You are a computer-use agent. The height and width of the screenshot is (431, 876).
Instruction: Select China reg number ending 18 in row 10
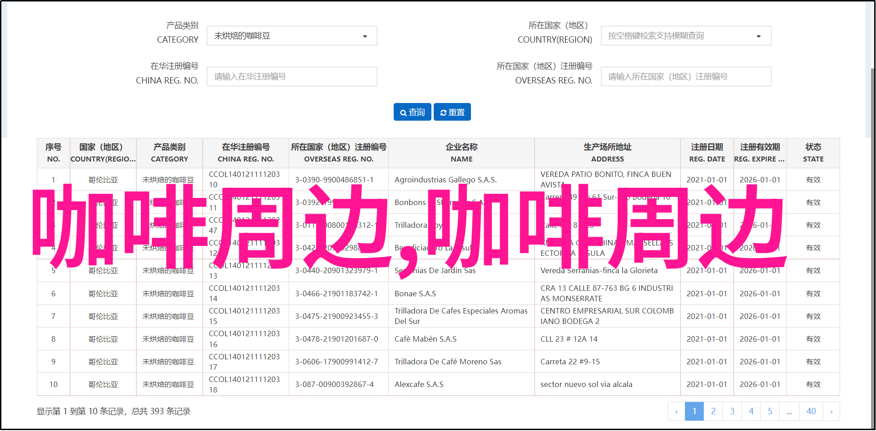click(x=244, y=384)
